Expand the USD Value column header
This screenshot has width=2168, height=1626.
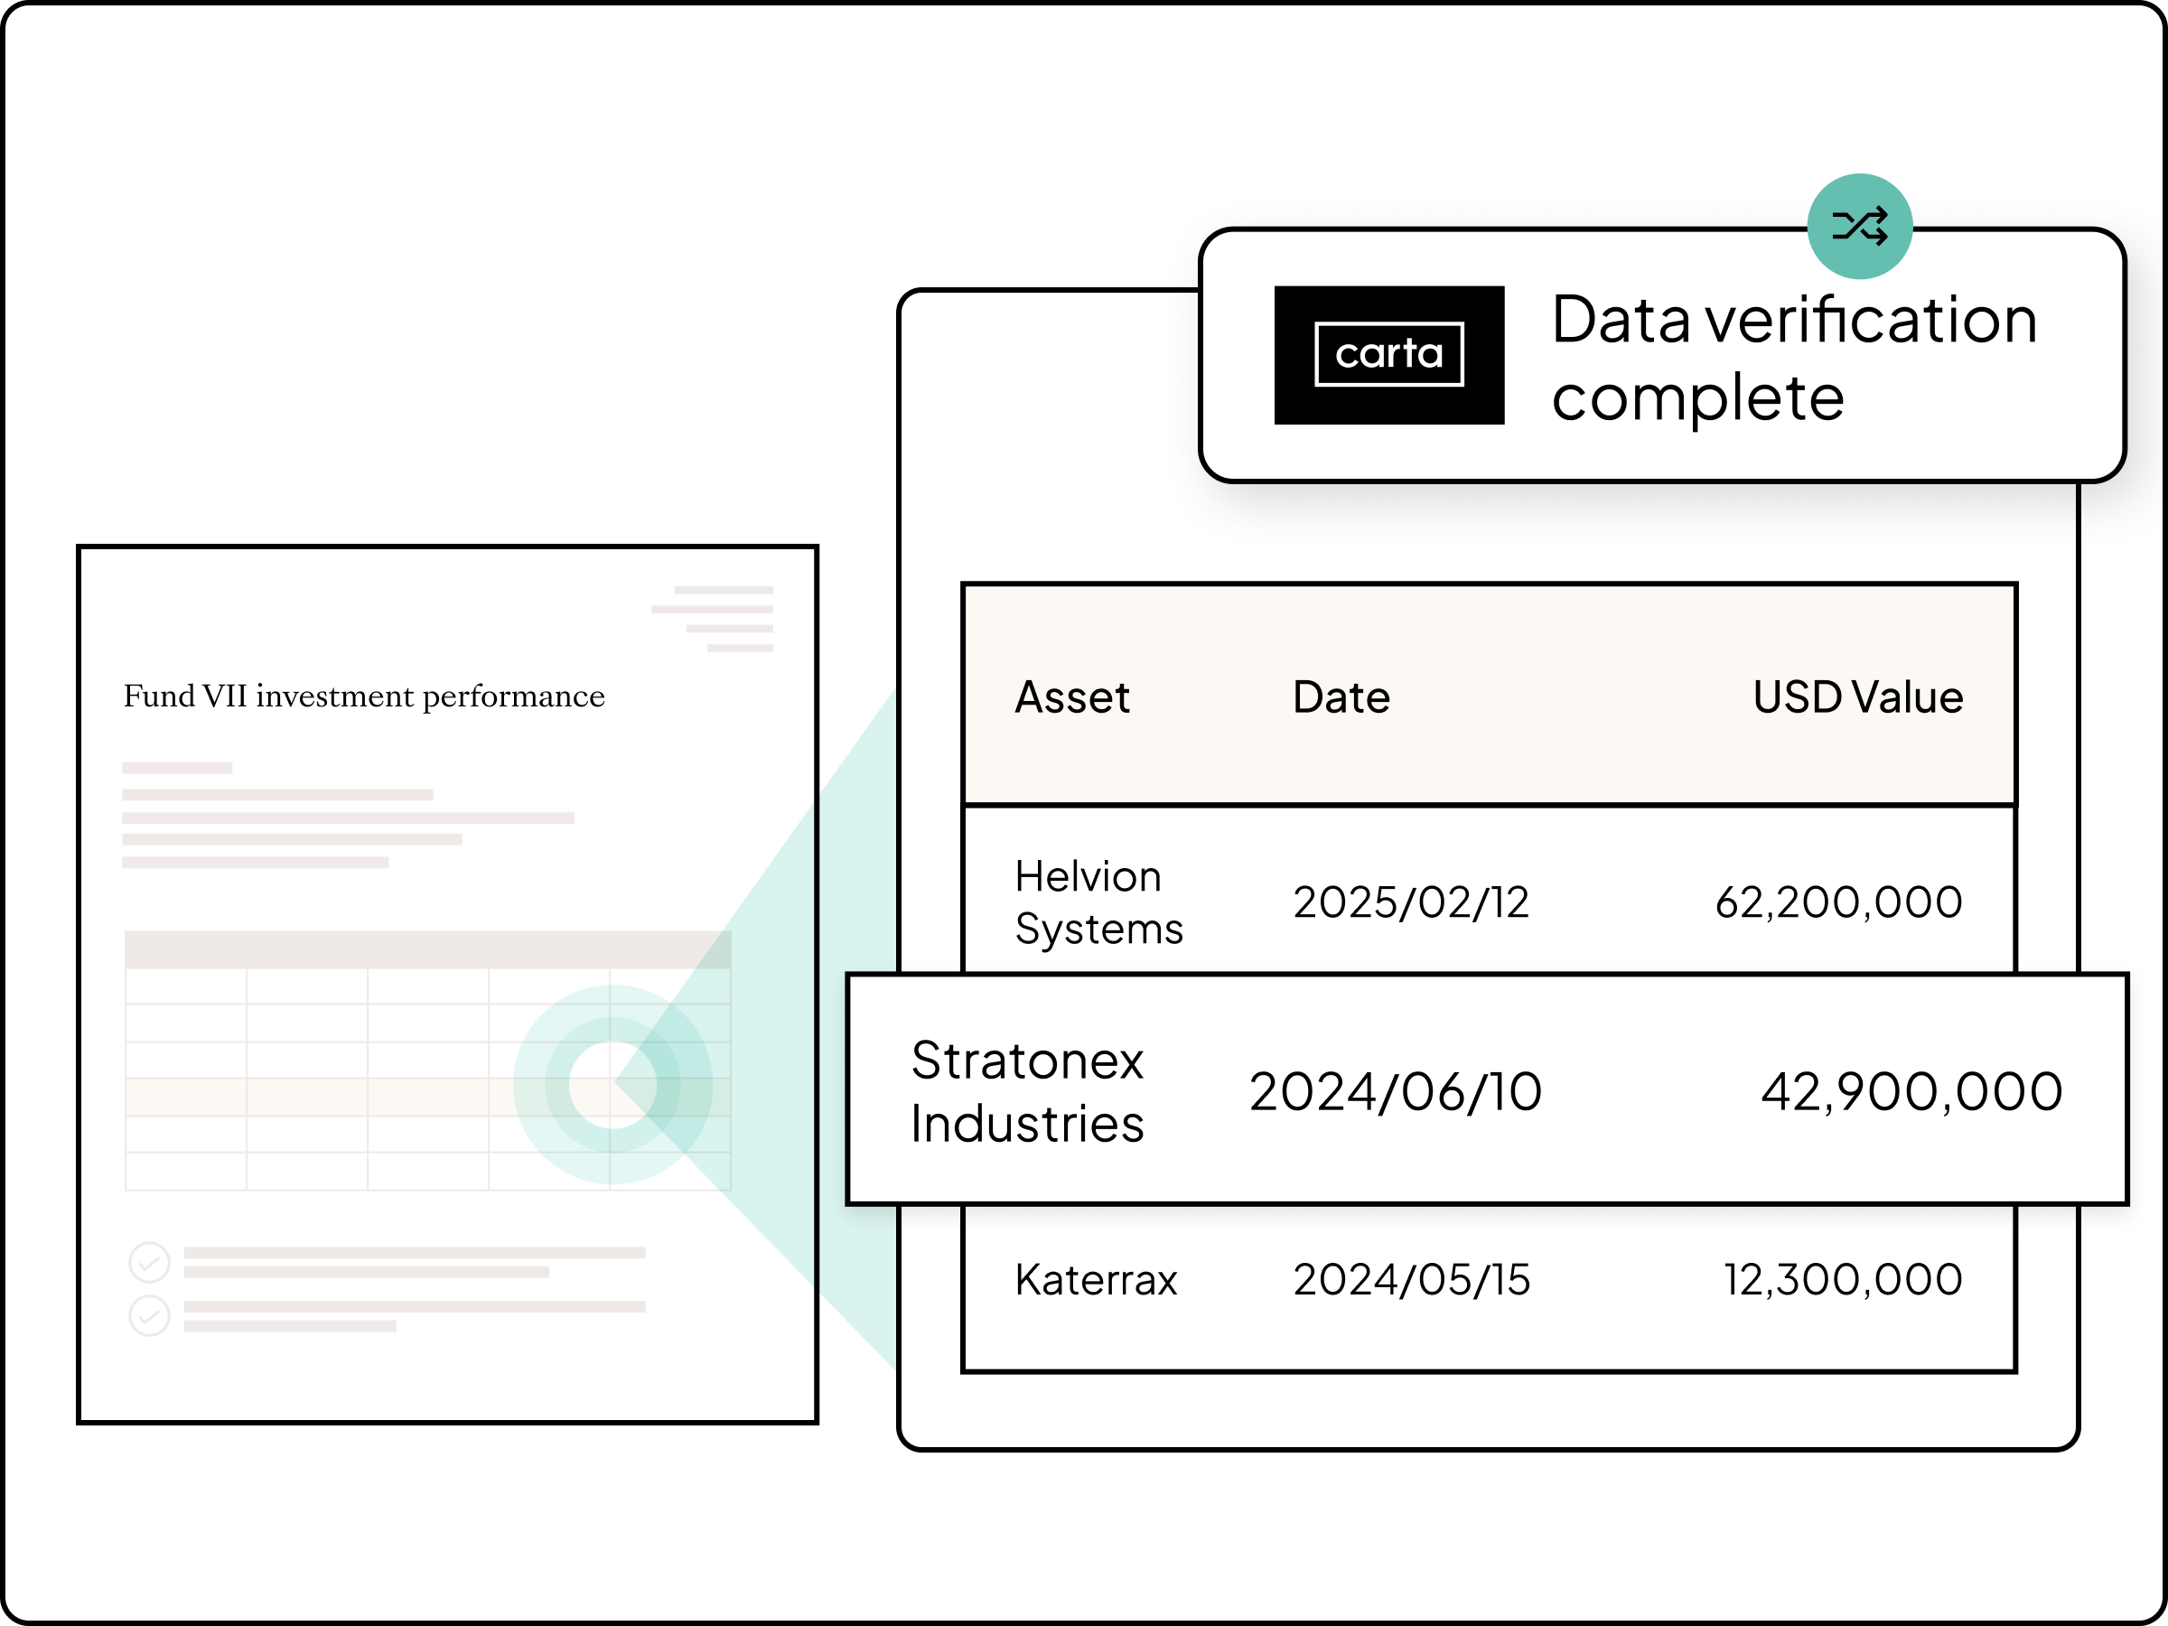pyautogui.click(x=1857, y=698)
